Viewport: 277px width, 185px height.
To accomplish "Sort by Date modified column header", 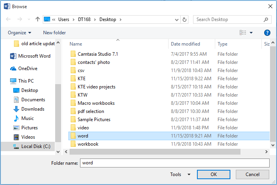I will [185, 44].
